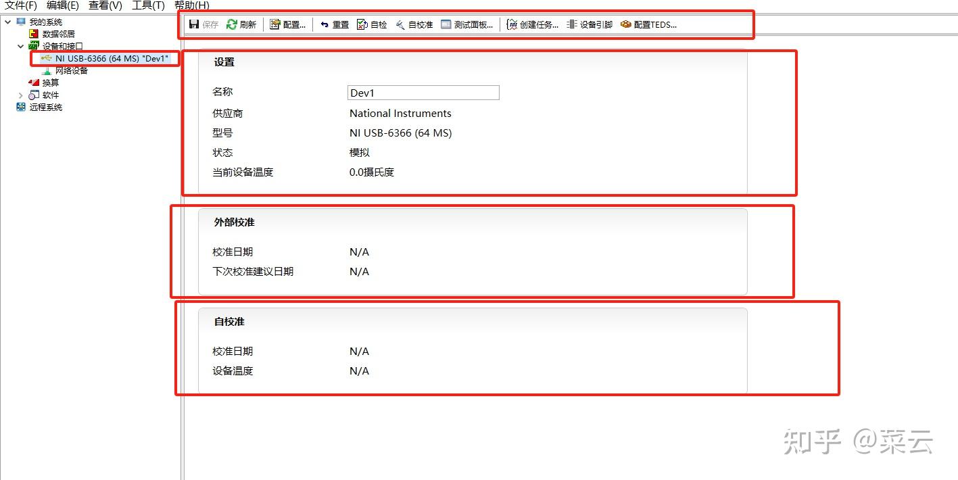This screenshot has height=480, width=958.
Task: Select 网络设备 in the sidebar tree
Action: (70, 70)
